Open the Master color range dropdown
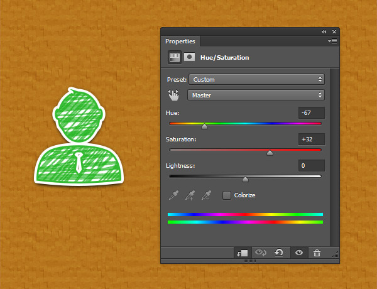This screenshot has width=377, height=289. 256,95
